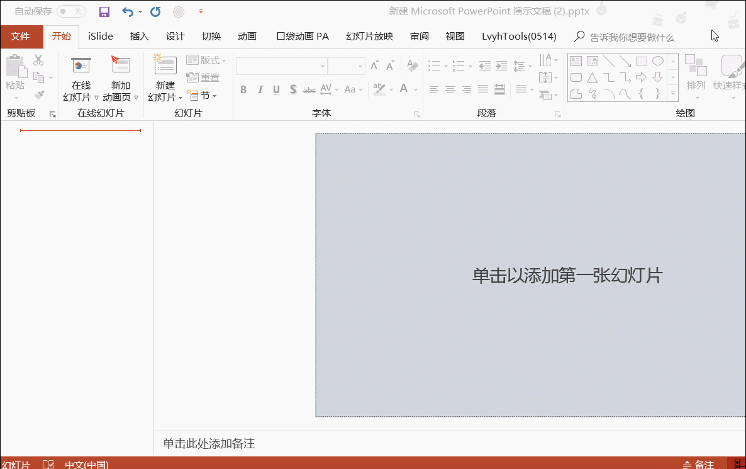Click the Arrange icon in the Drawing group

coord(696,71)
